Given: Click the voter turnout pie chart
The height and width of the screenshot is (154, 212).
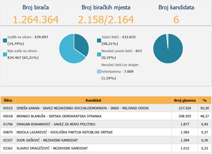Looking at the screenshot, I should pos(74,49).
